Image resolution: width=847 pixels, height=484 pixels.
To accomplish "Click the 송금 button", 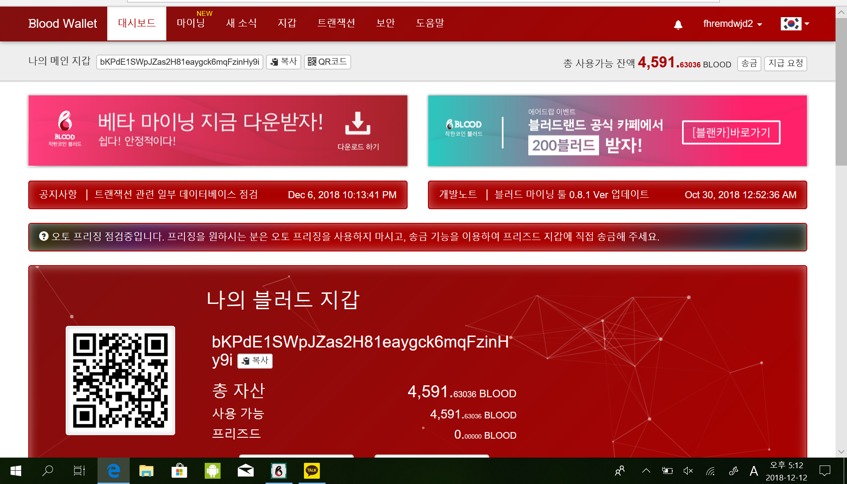I will tap(749, 63).
